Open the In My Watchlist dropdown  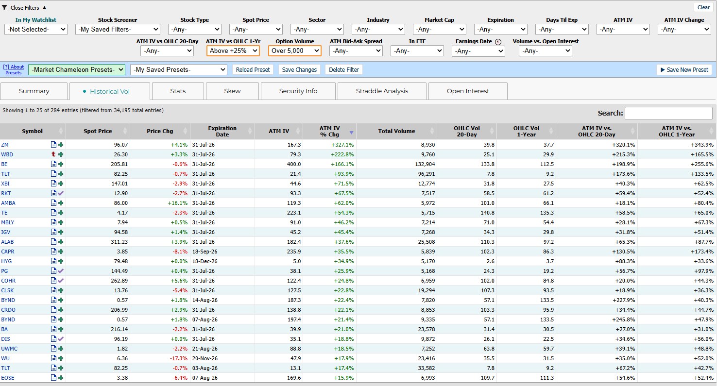point(36,29)
